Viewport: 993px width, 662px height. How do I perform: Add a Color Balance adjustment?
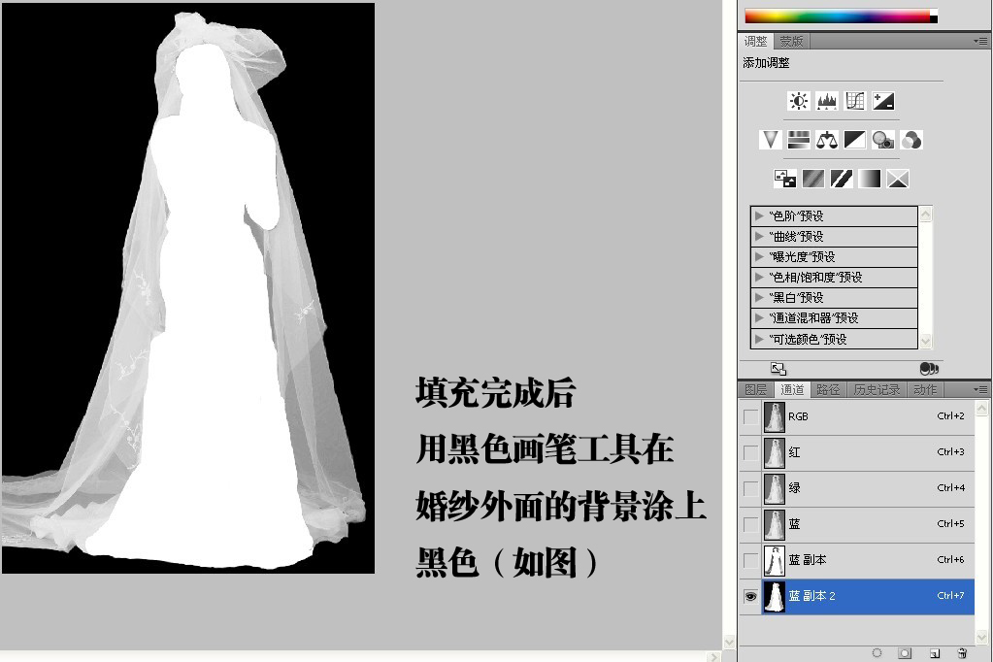point(826,140)
